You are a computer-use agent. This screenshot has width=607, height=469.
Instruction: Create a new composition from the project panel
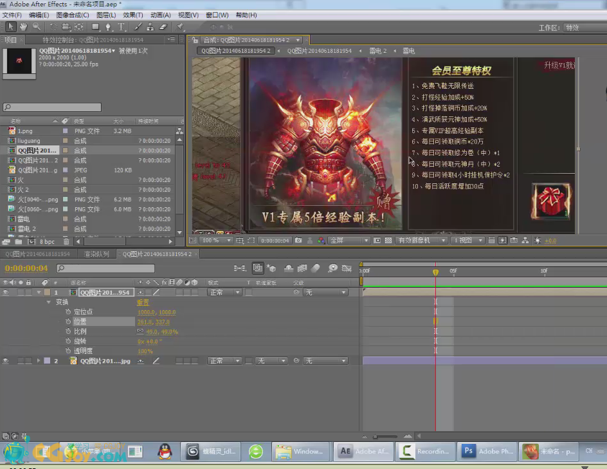coord(32,242)
